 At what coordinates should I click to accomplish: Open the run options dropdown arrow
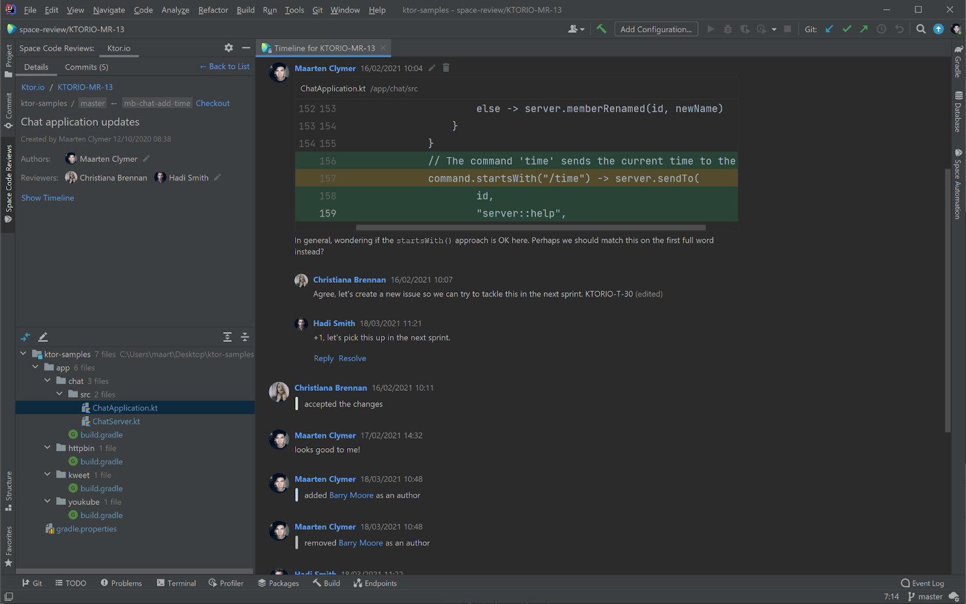[774, 29]
